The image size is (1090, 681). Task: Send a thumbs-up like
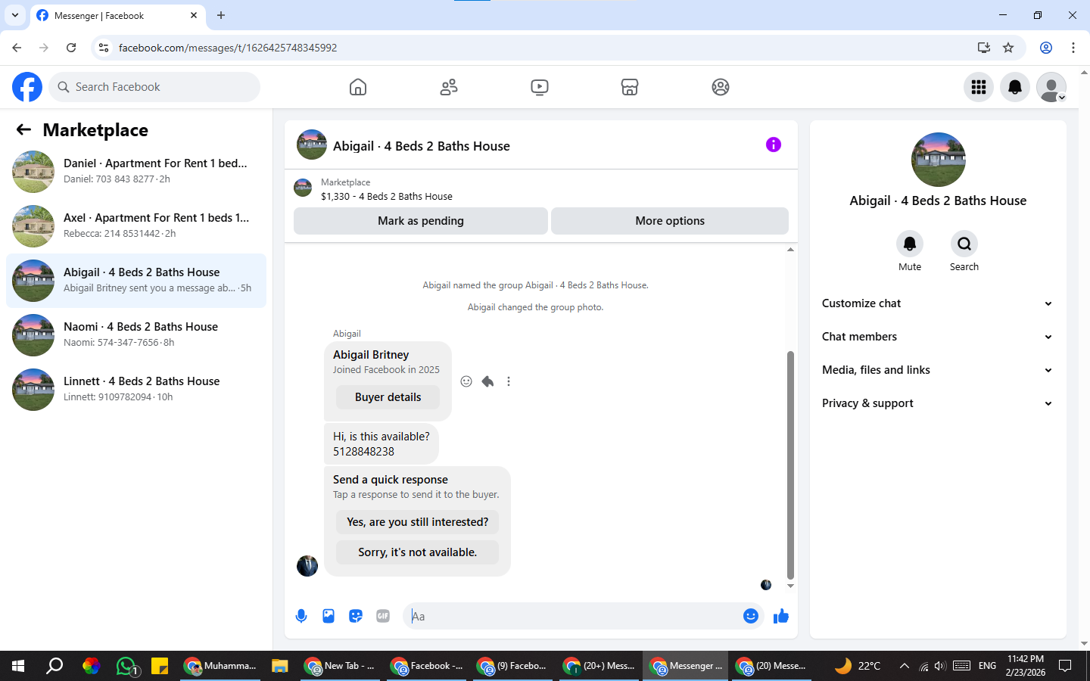tap(781, 616)
